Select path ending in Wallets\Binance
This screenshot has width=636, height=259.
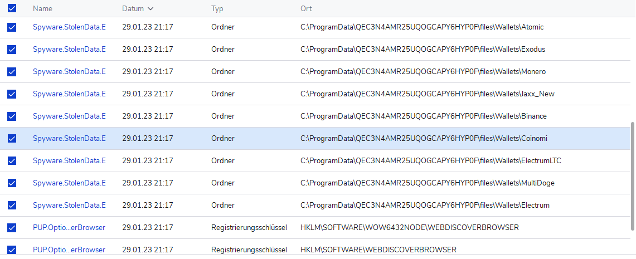tap(424, 116)
